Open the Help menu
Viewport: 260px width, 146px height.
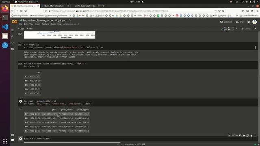(59, 24)
